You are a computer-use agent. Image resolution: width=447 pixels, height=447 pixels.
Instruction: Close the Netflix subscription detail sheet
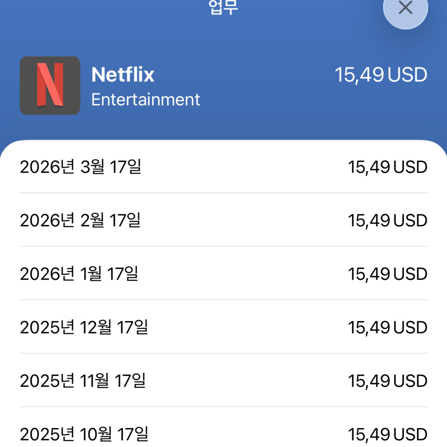405,8
